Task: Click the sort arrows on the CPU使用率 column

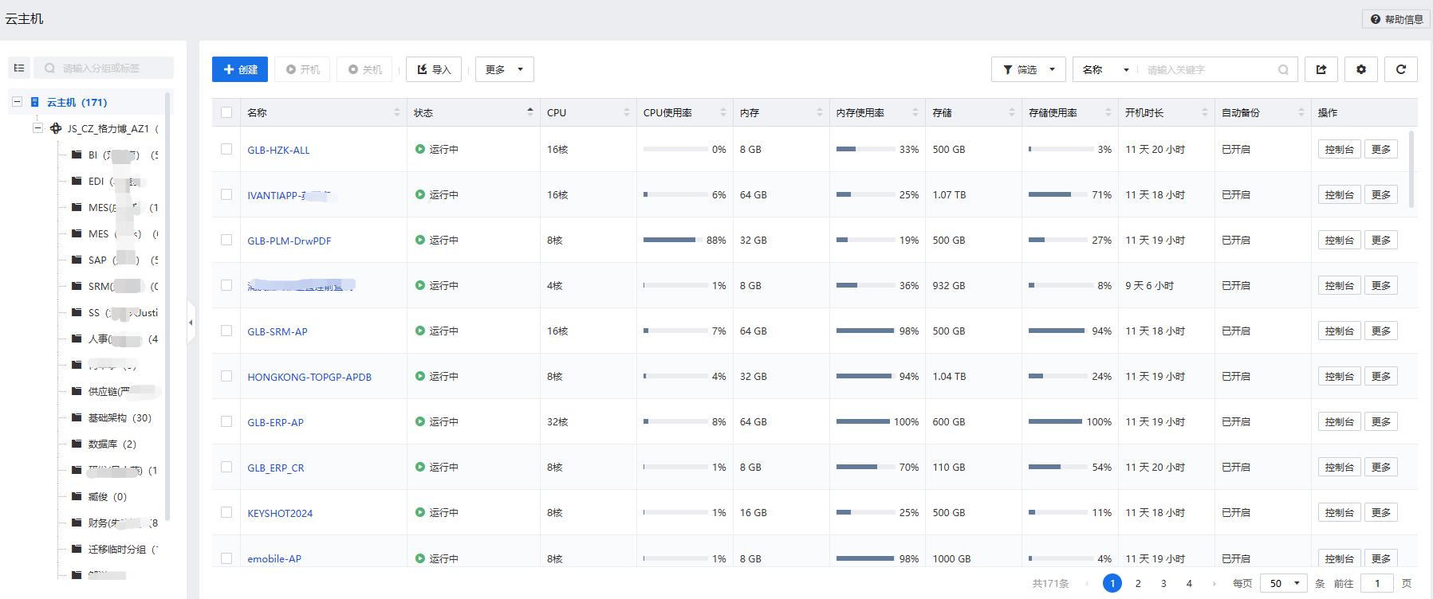Action: 722,112
